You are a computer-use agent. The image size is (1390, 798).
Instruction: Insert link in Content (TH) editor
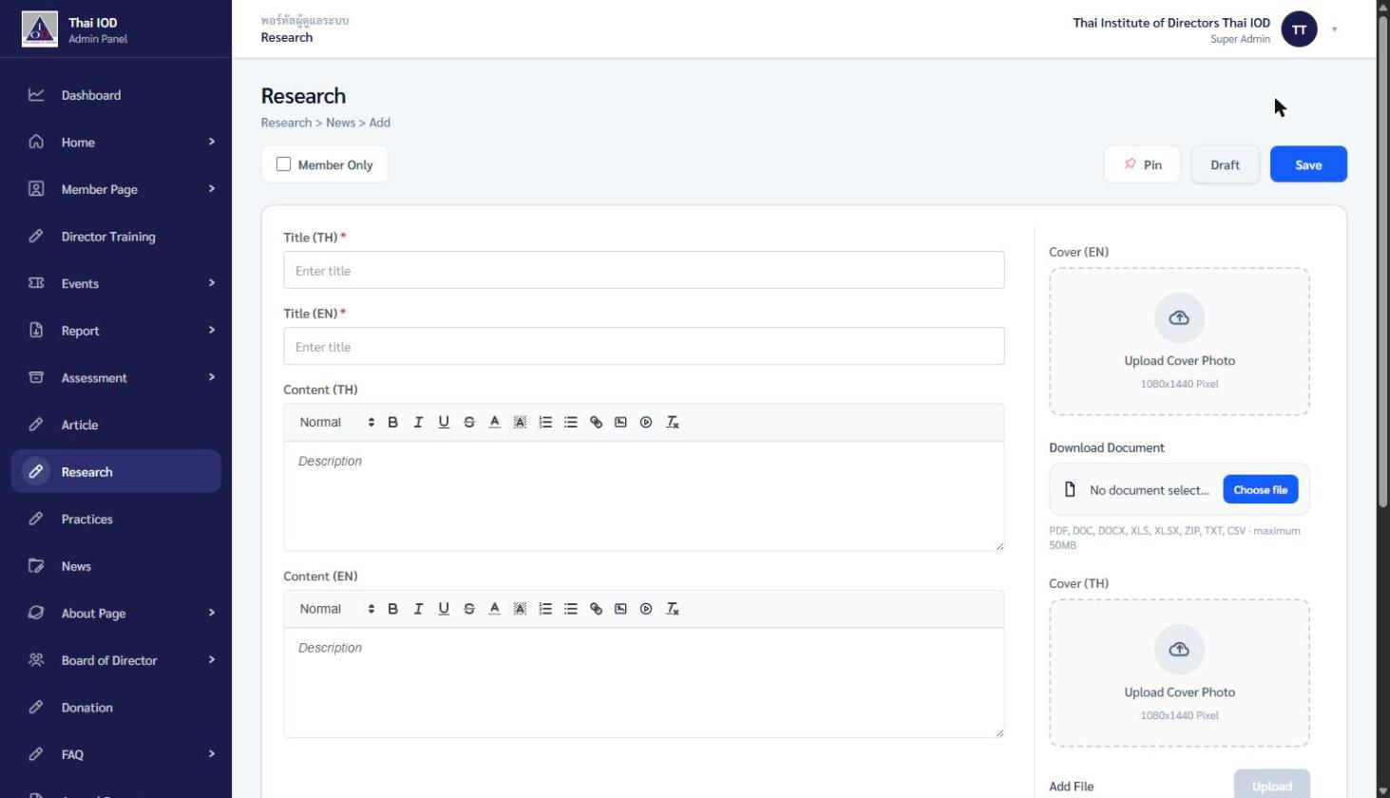click(596, 422)
